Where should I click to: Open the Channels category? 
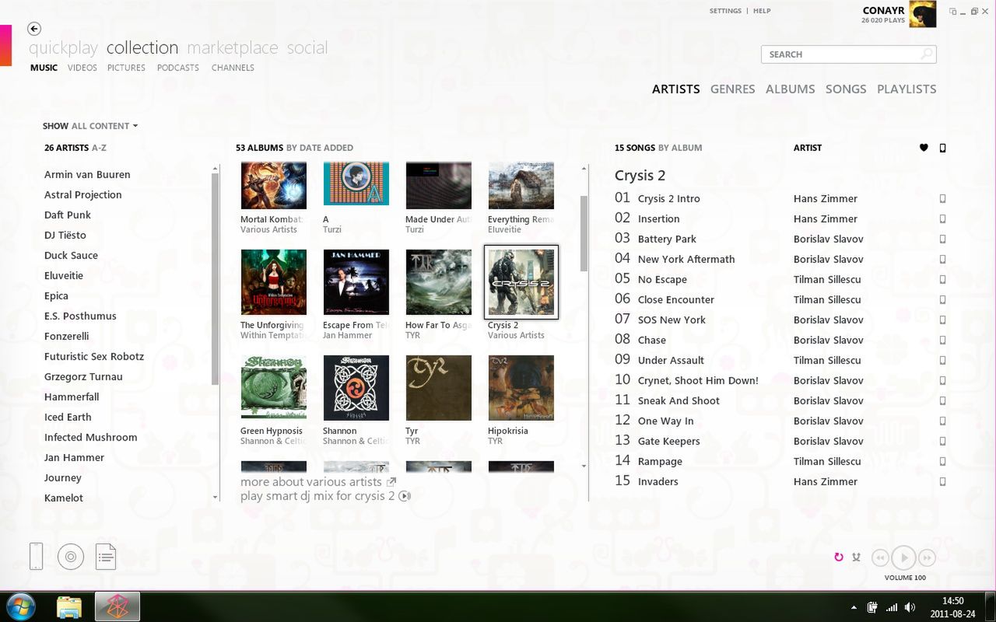click(x=233, y=68)
